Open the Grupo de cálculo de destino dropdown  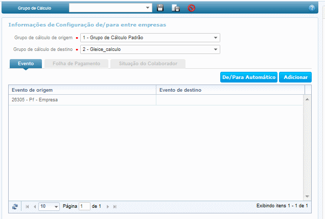pyautogui.click(x=216, y=49)
